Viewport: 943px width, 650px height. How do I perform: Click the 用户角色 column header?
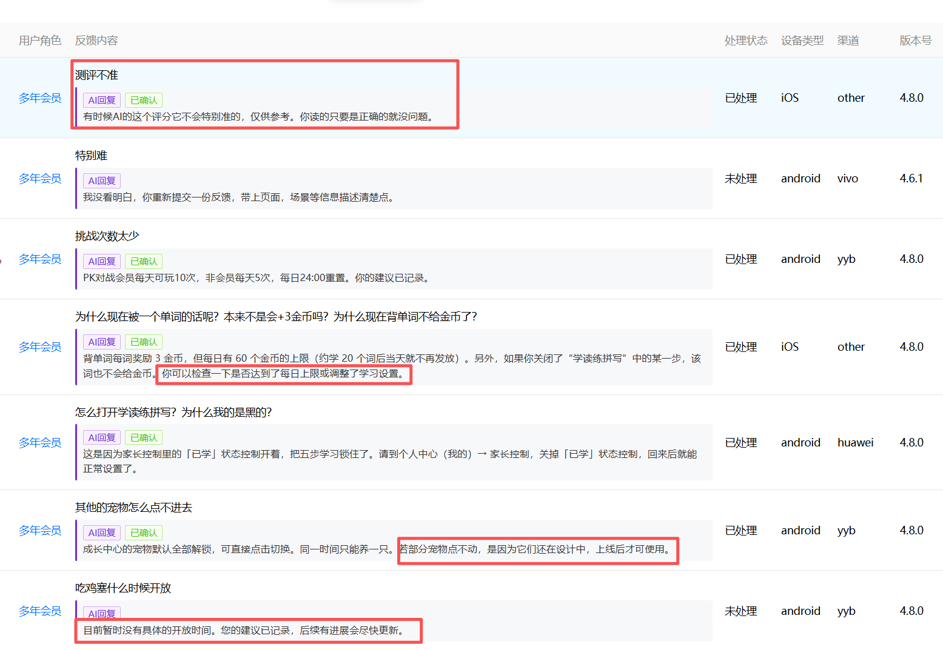pyautogui.click(x=40, y=41)
